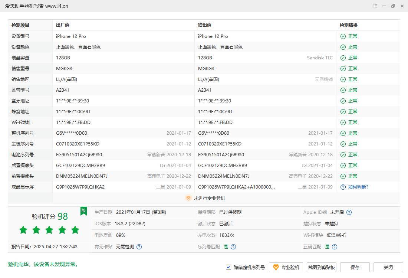
Task: Restore the window using title bar button
Action: (393, 6)
